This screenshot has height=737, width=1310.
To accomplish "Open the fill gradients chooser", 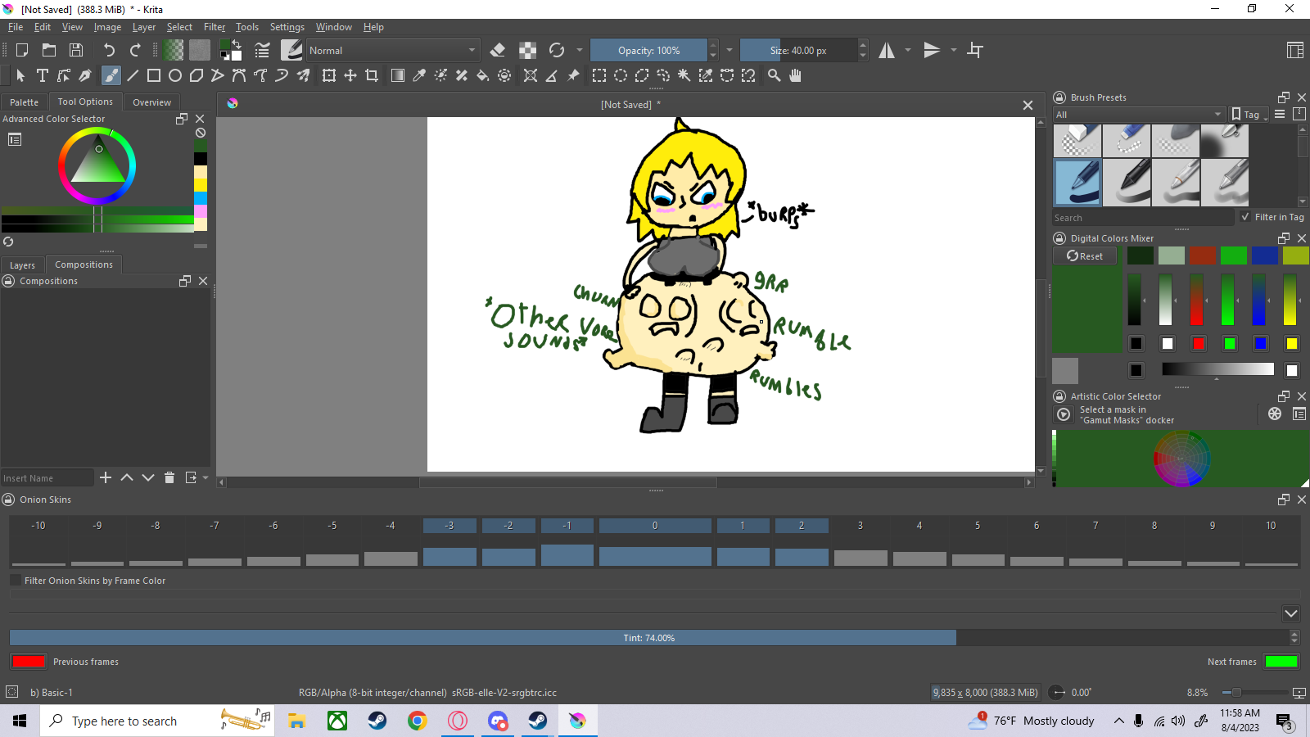I will pos(173,50).
